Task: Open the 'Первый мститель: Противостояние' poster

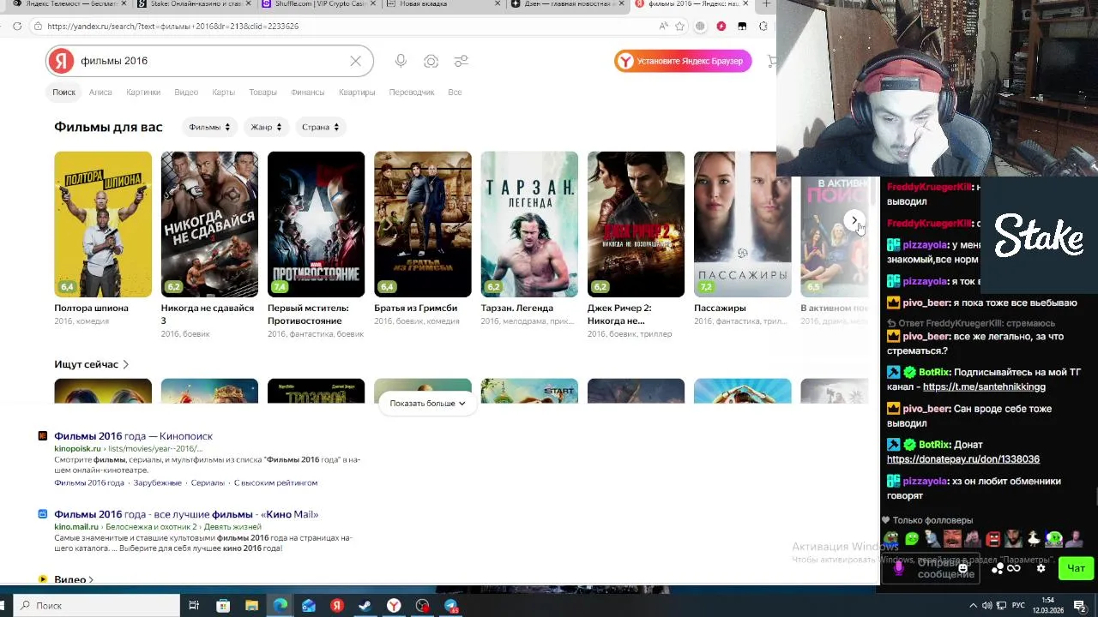Action: click(x=316, y=225)
